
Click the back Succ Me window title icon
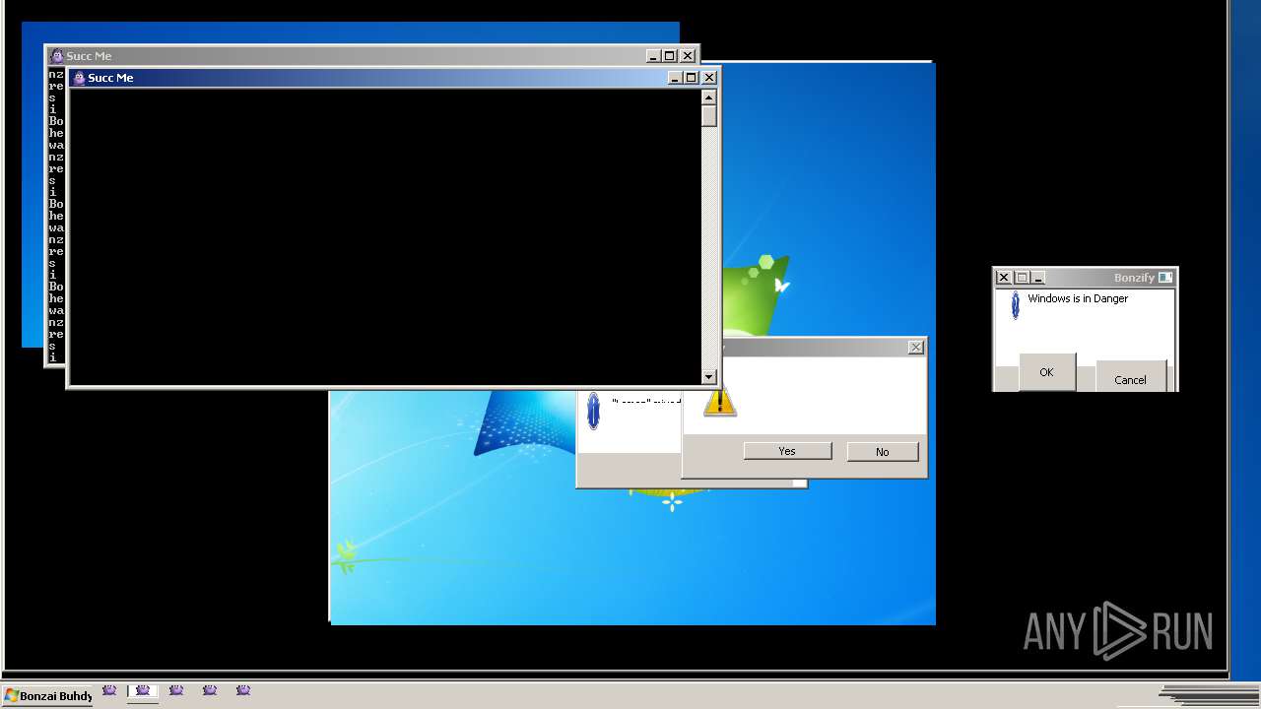tap(57, 56)
